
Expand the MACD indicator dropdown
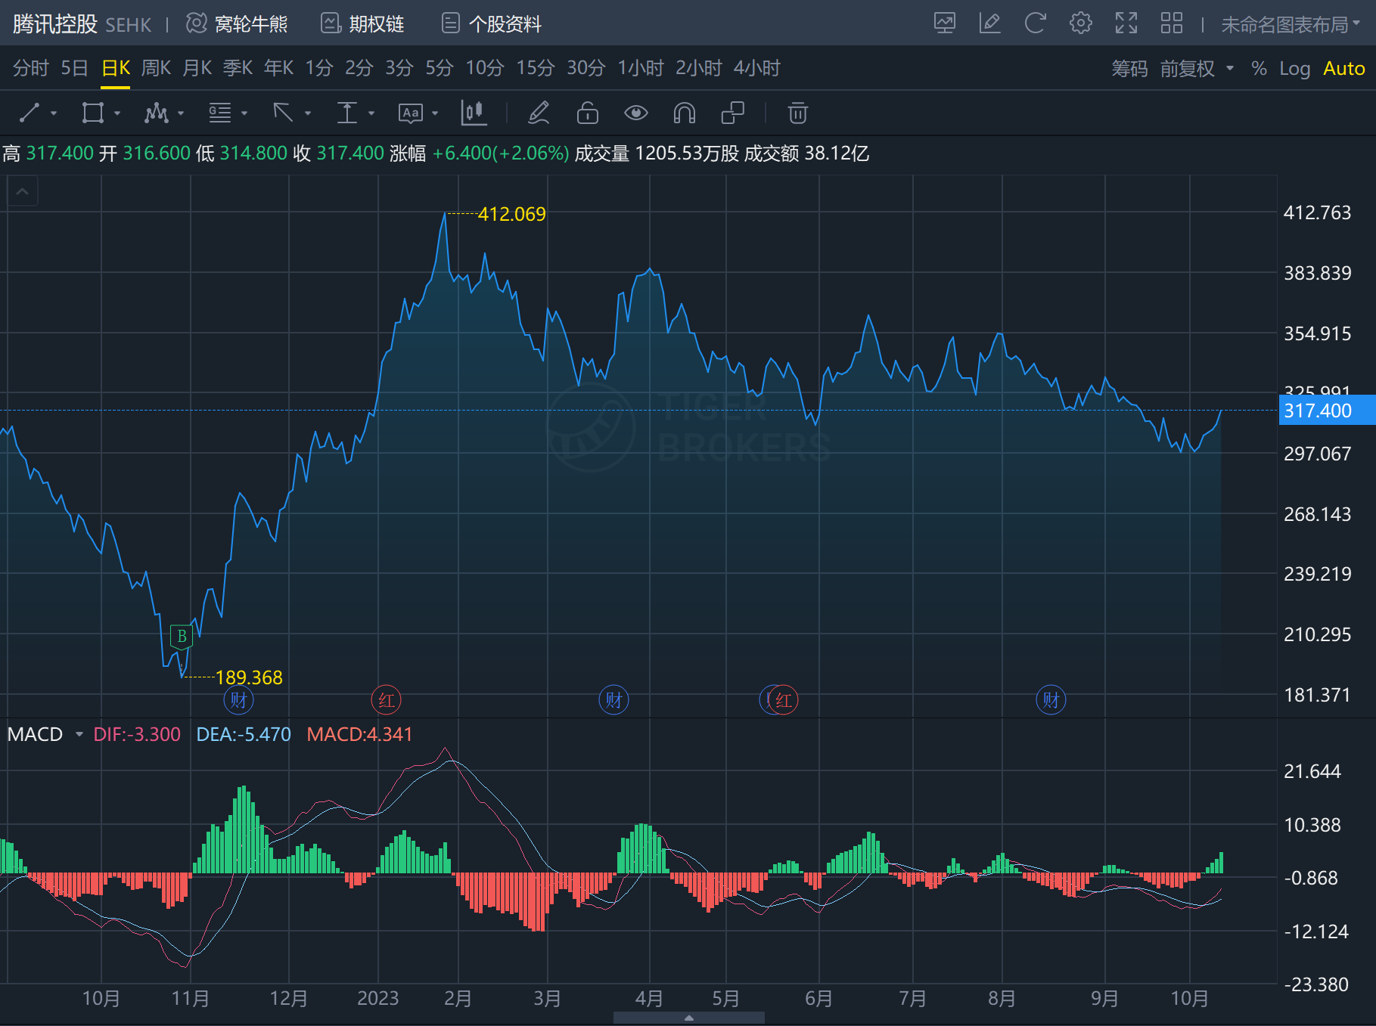[79, 734]
